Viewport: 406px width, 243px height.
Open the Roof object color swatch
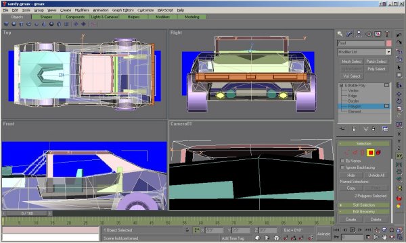click(388, 43)
